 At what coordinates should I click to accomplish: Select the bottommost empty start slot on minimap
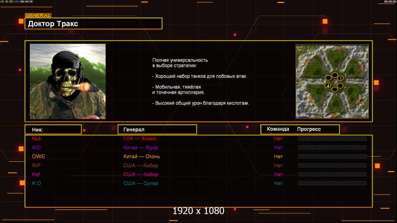click(334, 90)
